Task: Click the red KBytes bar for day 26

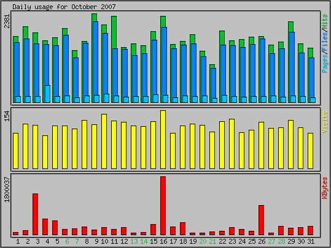Action: click(x=261, y=220)
